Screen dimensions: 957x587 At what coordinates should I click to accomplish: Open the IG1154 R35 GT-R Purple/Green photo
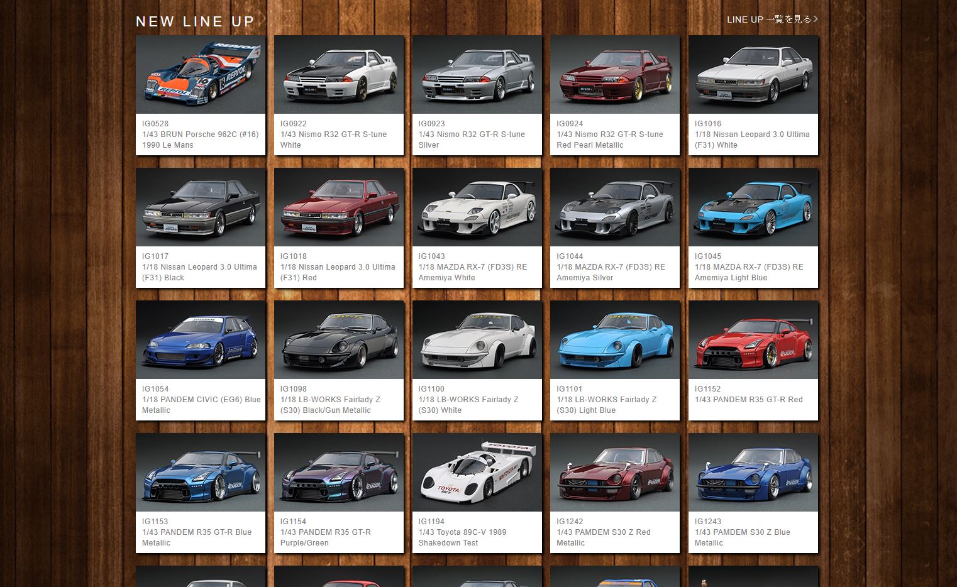coord(339,473)
